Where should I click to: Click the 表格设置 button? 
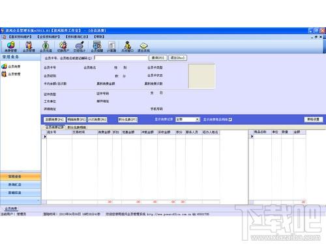point(313,120)
